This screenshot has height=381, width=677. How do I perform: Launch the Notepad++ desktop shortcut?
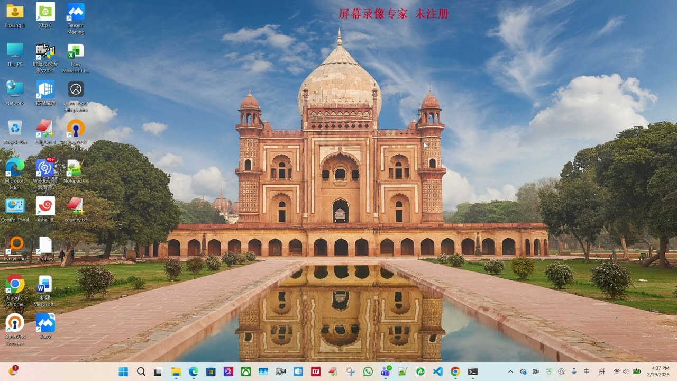pos(76,170)
